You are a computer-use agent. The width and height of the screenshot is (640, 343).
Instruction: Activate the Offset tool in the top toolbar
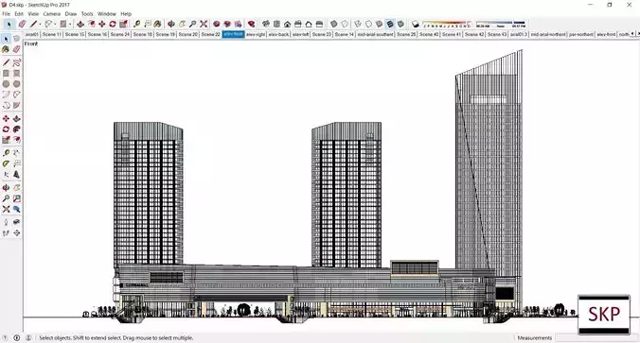tap(92, 24)
